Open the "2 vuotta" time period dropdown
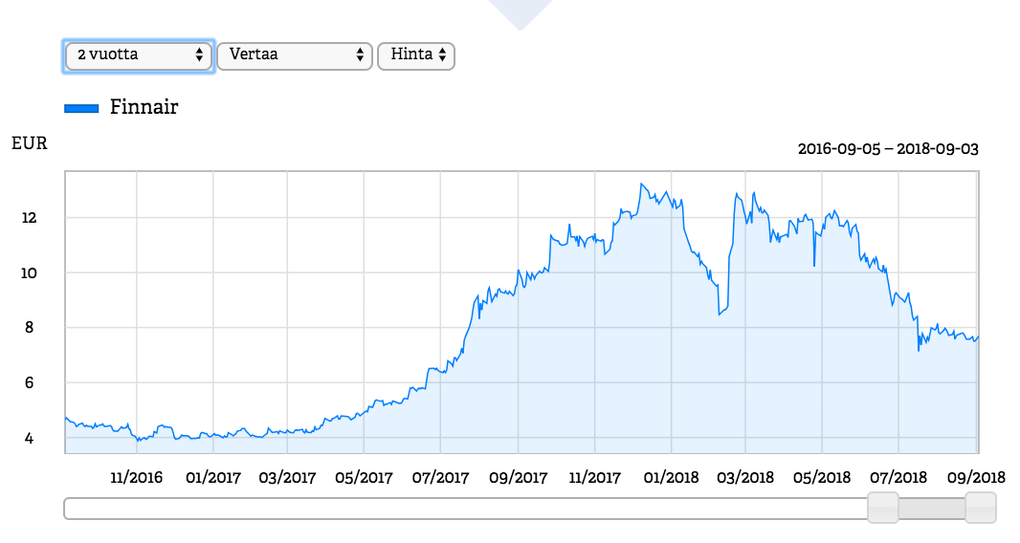The width and height of the screenshot is (1020, 543). [x=139, y=55]
